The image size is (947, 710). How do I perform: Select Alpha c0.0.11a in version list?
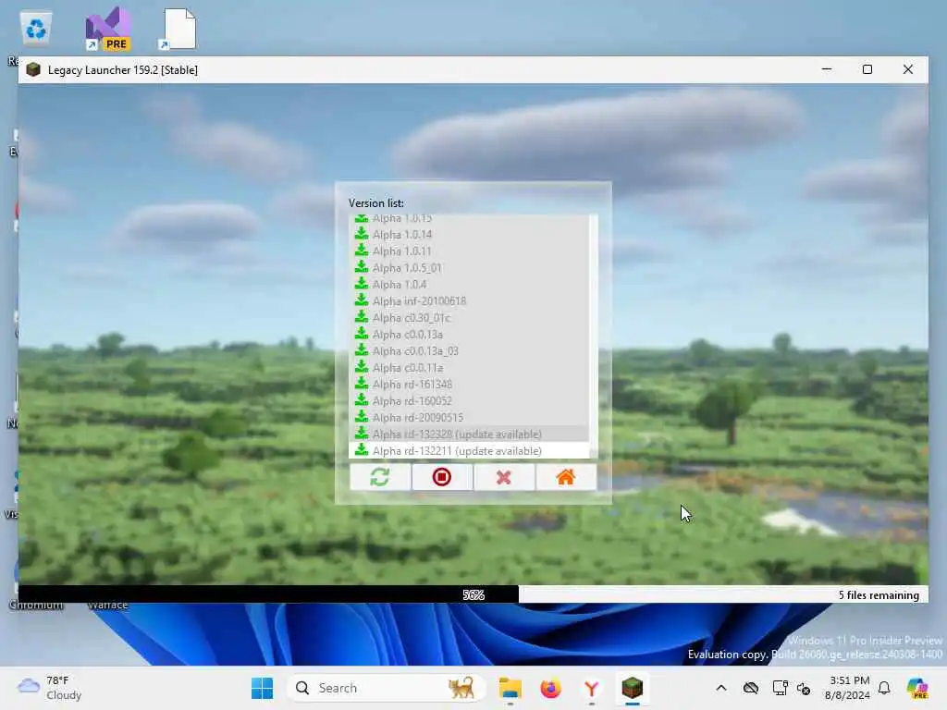click(x=469, y=368)
